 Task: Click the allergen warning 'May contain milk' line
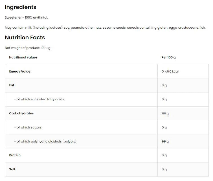(x=105, y=28)
